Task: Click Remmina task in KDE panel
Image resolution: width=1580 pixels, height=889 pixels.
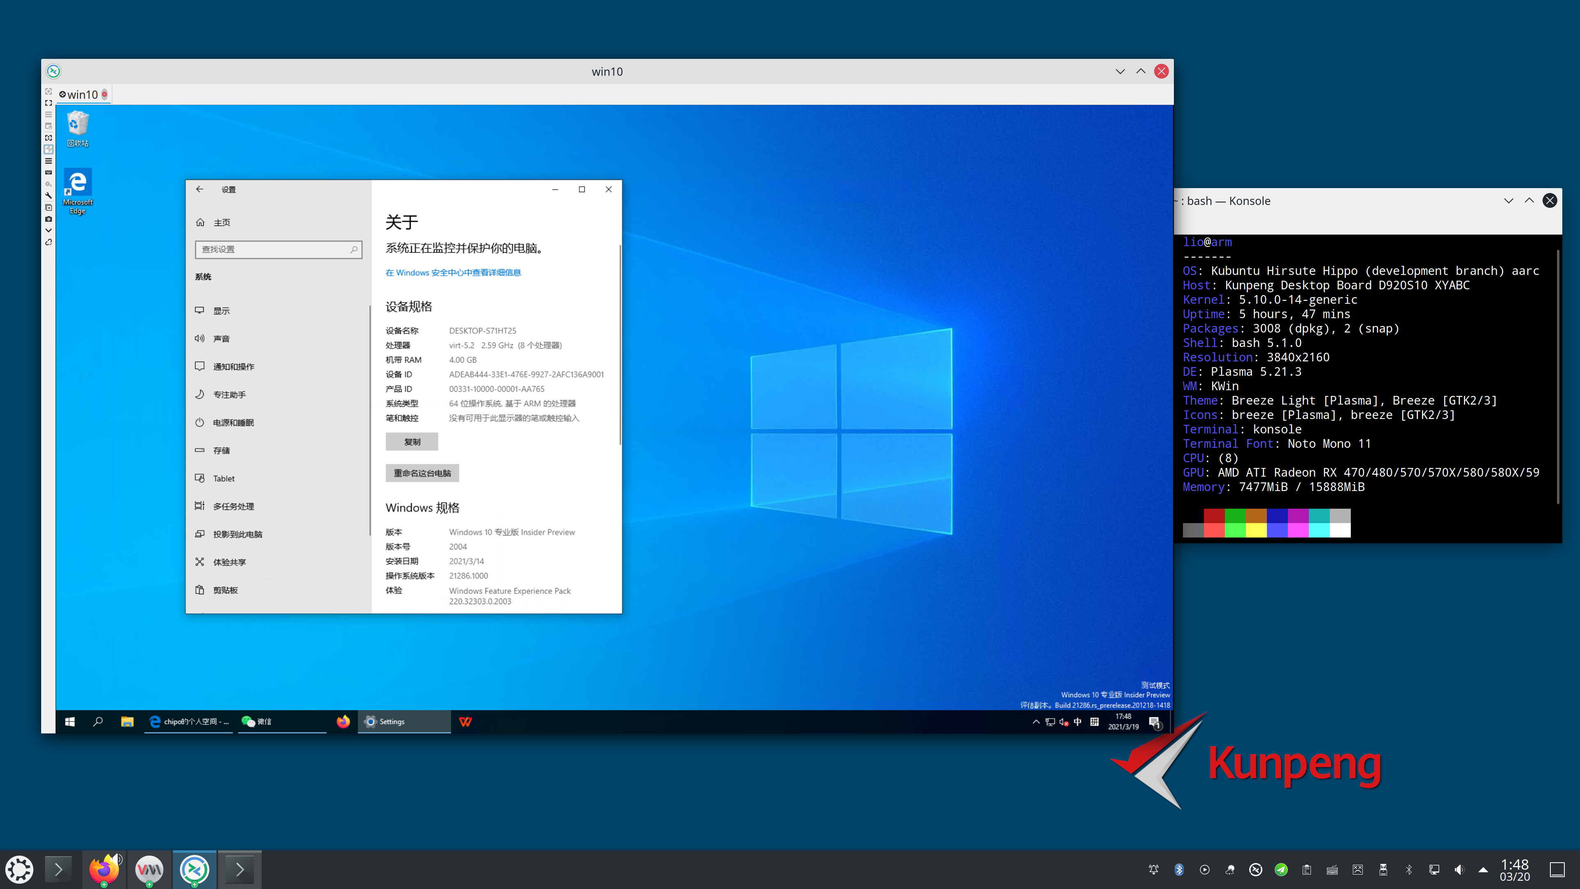Action: [195, 869]
